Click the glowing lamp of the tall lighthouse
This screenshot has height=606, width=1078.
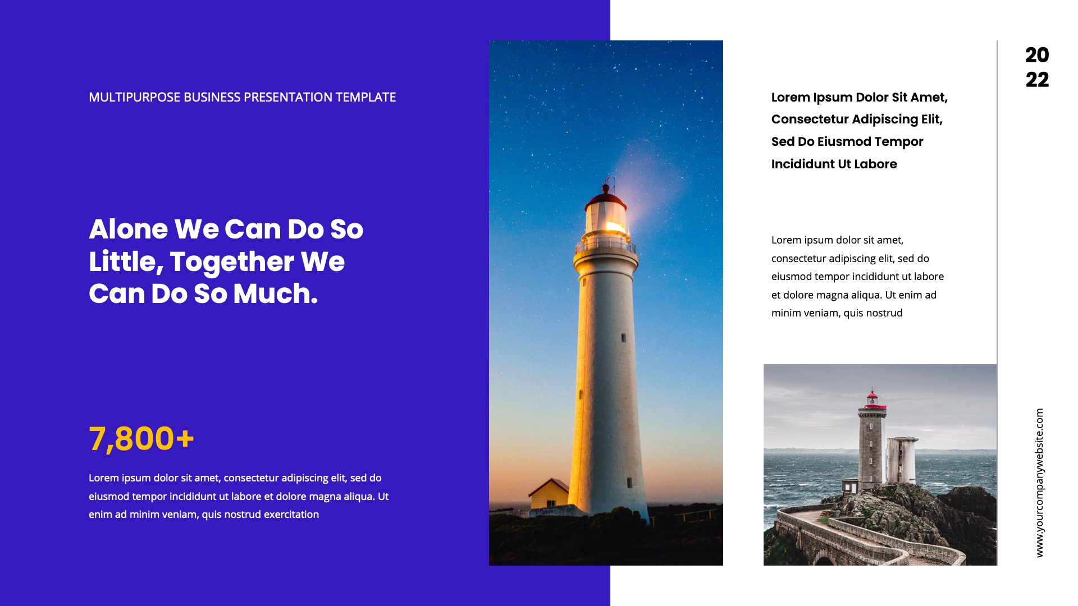point(614,226)
